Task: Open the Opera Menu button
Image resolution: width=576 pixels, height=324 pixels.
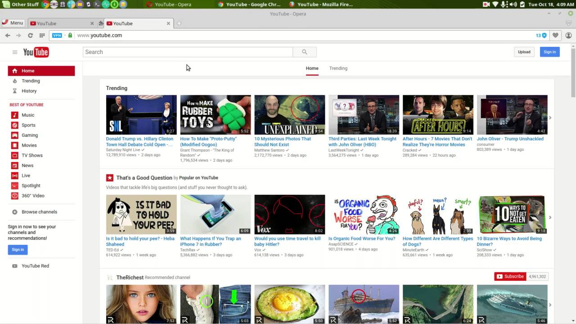Action: (13, 23)
